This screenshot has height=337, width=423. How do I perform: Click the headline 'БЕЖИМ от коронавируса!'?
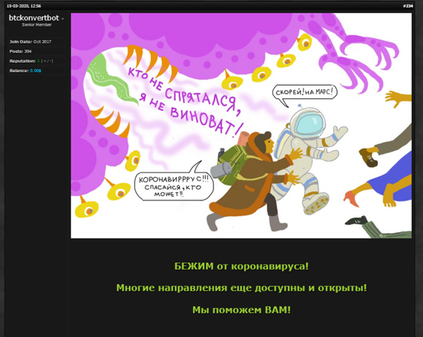point(241,266)
